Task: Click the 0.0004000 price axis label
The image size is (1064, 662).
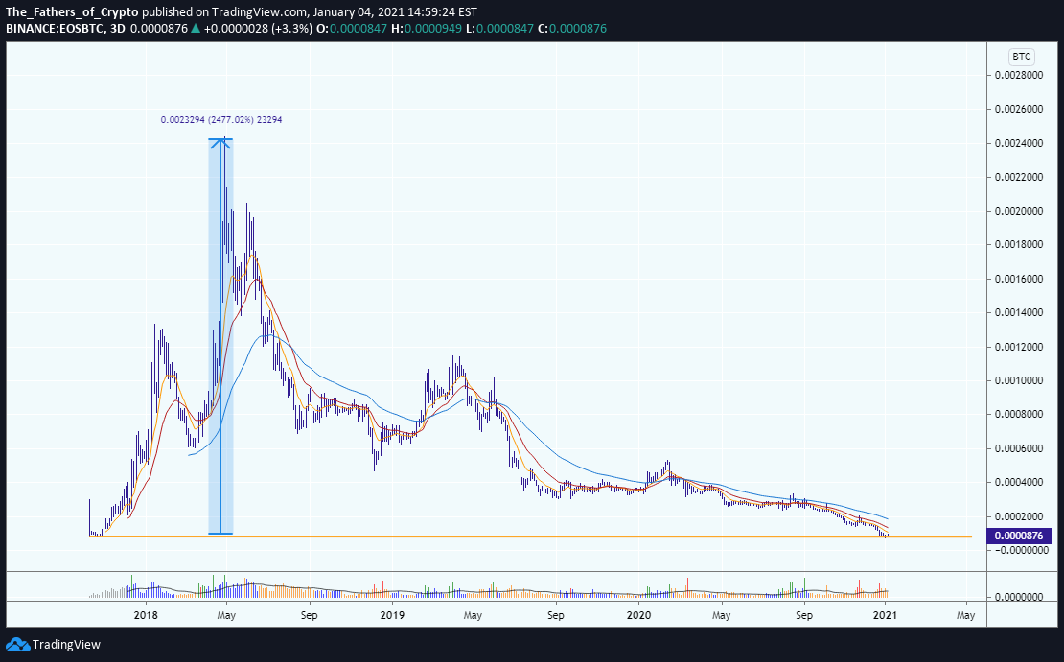Action: pyautogui.click(x=1019, y=482)
